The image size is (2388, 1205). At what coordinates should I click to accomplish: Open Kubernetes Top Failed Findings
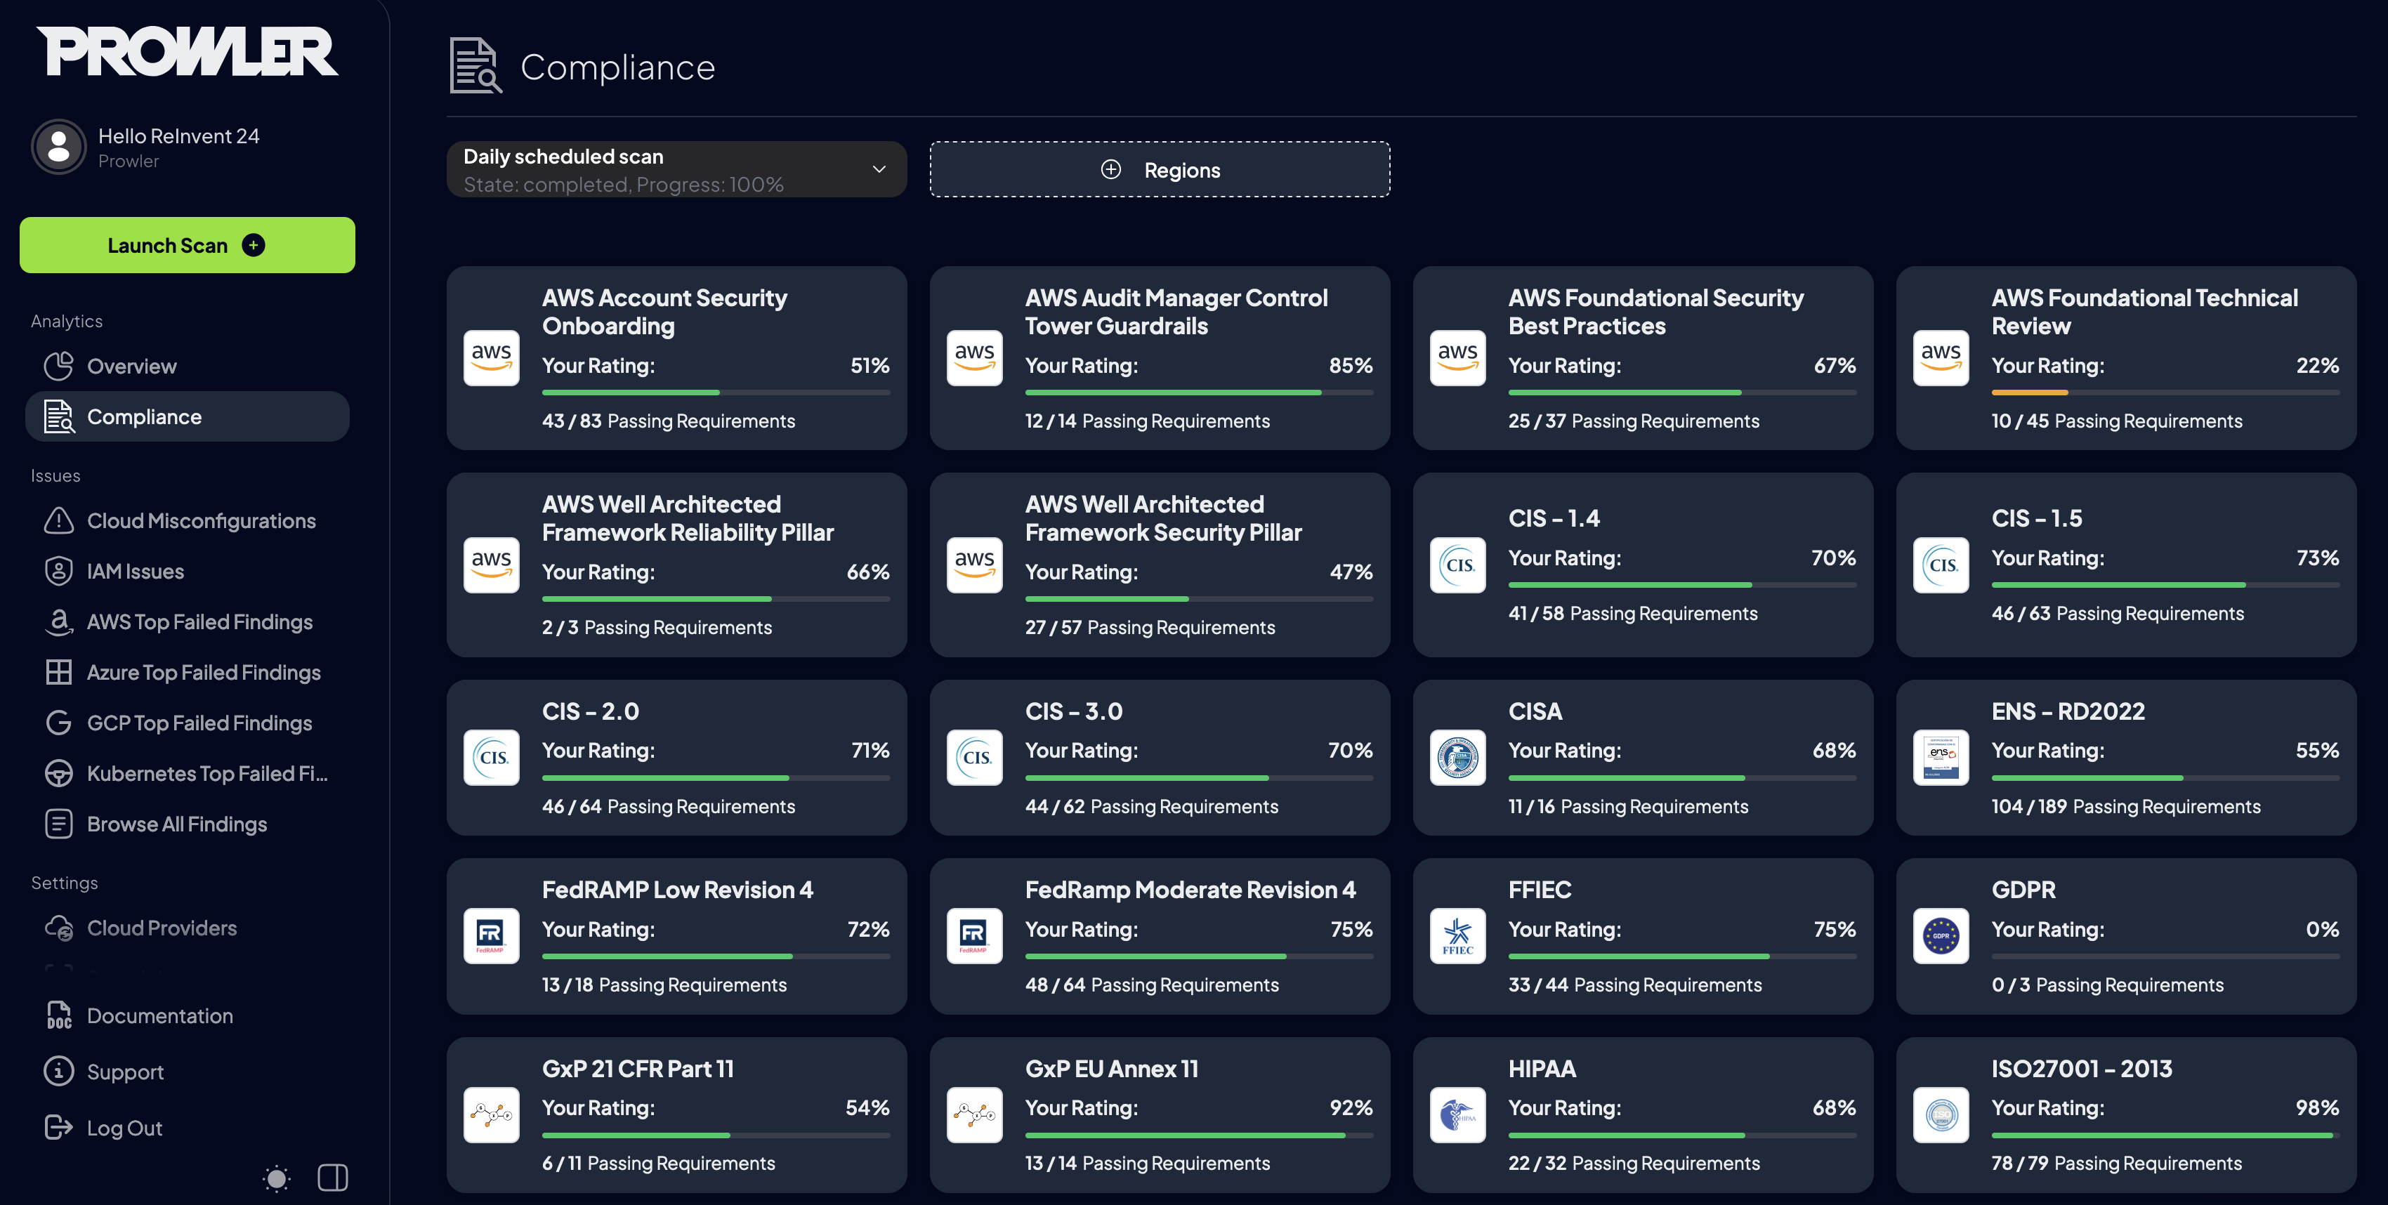[188, 773]
